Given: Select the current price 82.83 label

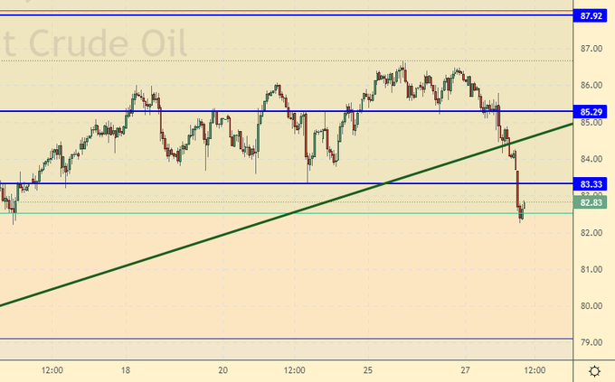Looking at the screenshot, I should [591, 202].
